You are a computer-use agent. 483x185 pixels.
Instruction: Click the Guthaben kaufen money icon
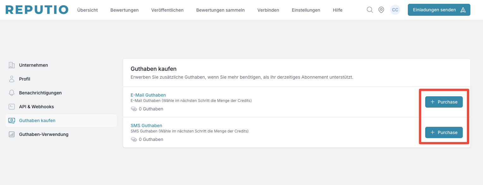click(x=12, y=121)
